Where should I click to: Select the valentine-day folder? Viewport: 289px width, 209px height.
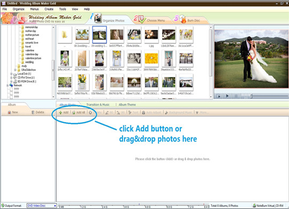[32, 55]
